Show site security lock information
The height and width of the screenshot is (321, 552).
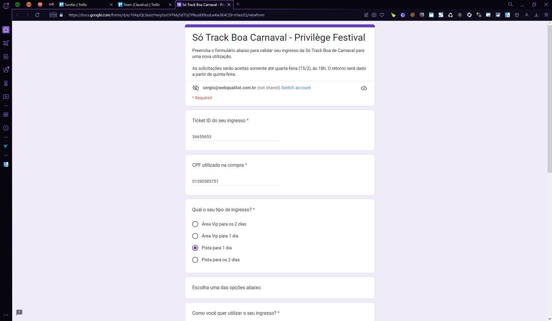(61, 15)
